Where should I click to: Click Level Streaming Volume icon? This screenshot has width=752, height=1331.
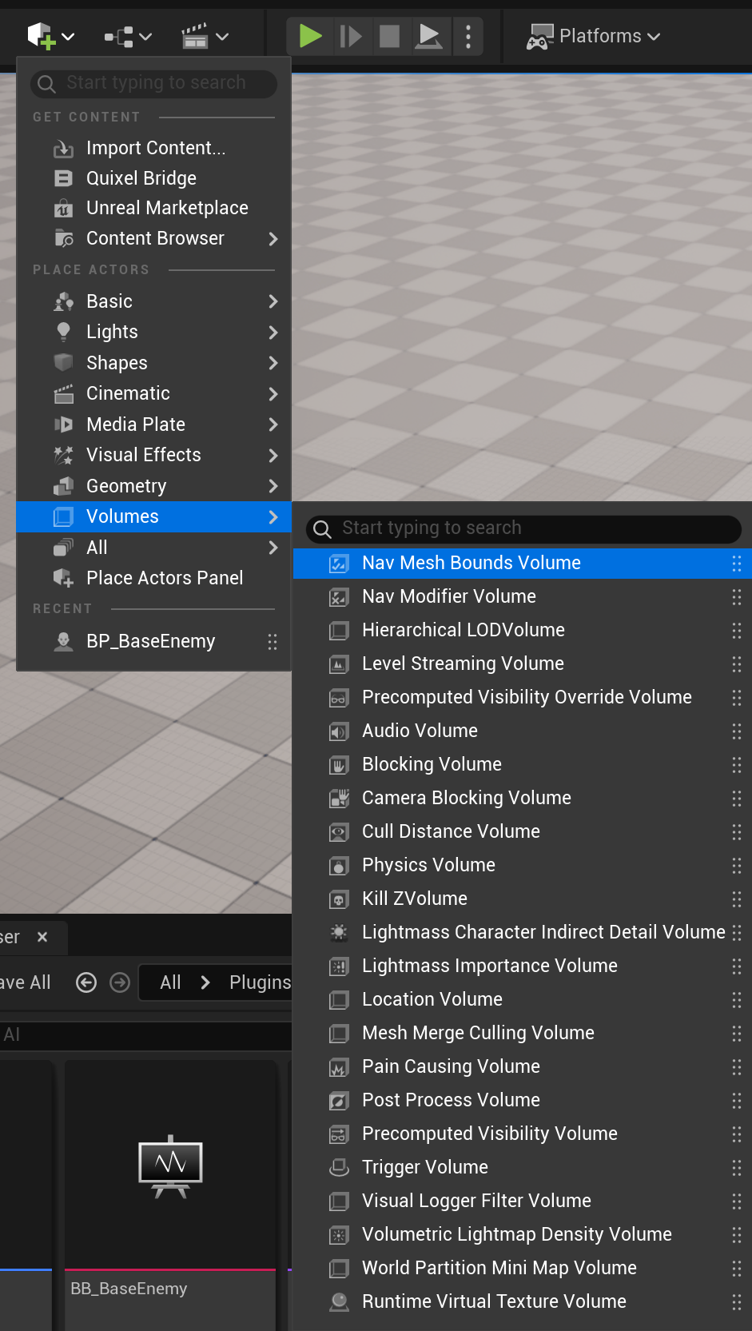tap(339, 664)
